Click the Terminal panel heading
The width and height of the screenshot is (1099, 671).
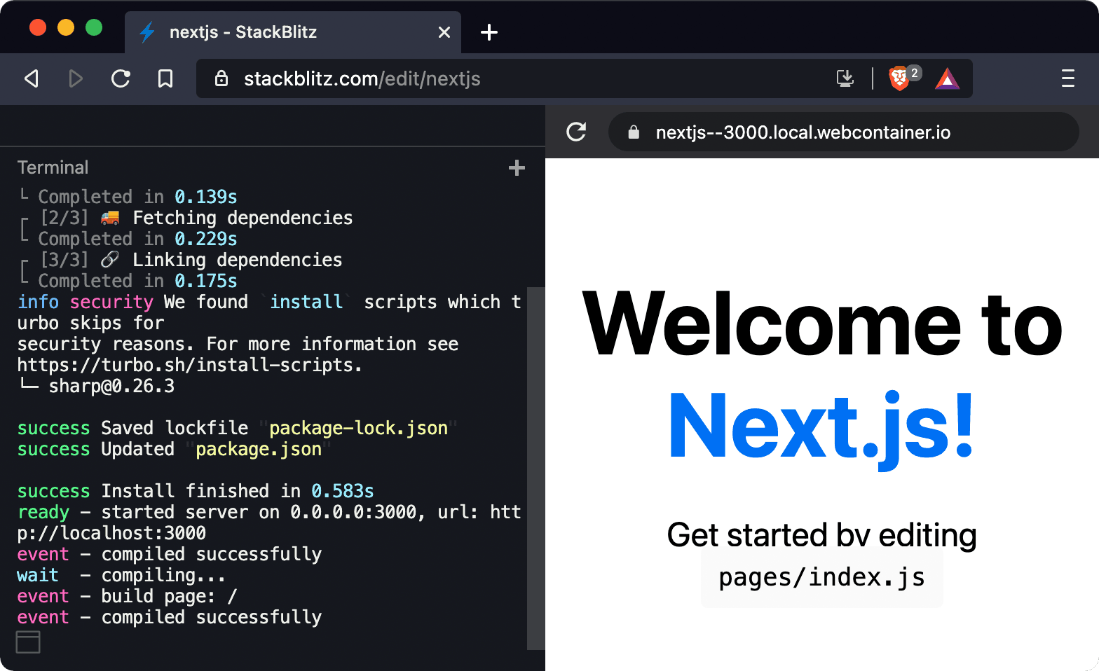53,168
